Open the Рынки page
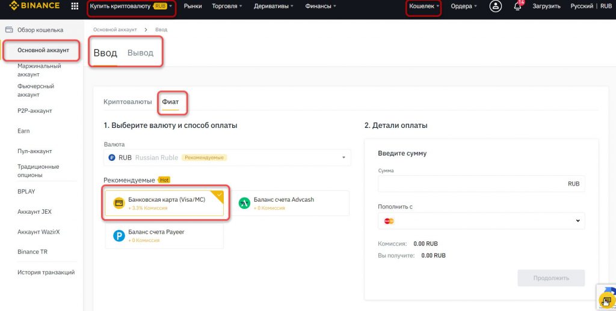The height and width of the screenshot is (311, 616). [193, 6]
